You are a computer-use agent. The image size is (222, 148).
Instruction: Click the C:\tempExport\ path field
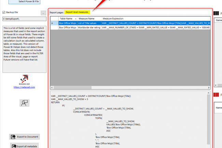[24, 19]
